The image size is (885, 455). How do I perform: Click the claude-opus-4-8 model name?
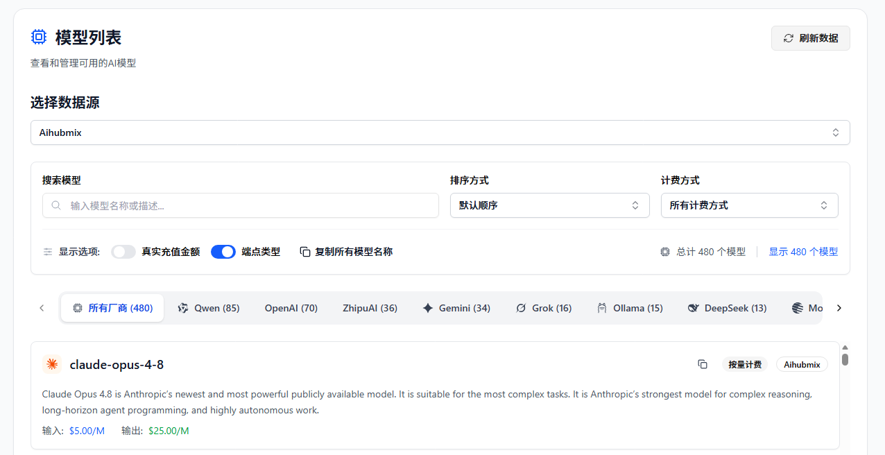[x=117, y=365]
